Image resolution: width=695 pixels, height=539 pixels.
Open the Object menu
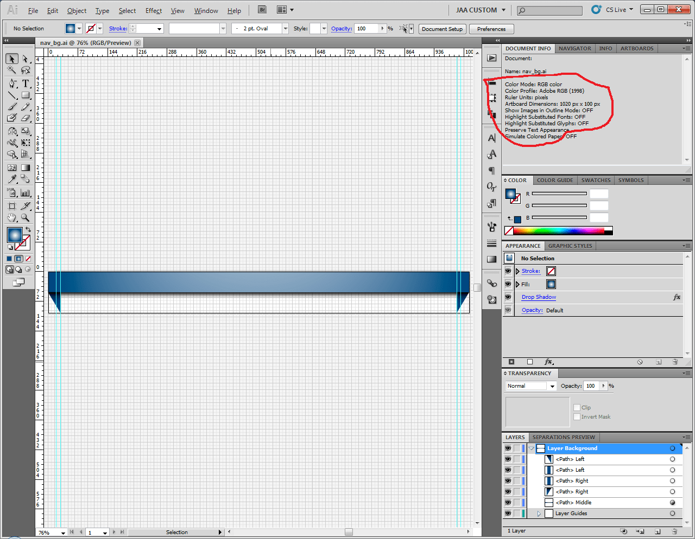[x=77, y=10]
